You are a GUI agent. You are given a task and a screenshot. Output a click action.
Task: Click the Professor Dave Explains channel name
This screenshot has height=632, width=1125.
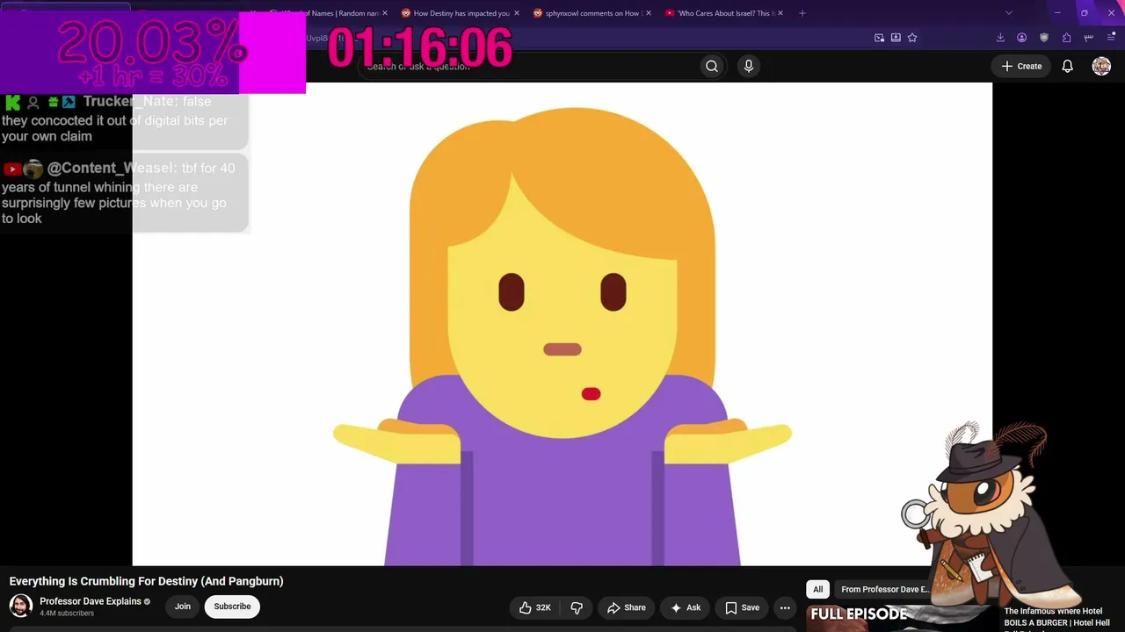[91, 601]
